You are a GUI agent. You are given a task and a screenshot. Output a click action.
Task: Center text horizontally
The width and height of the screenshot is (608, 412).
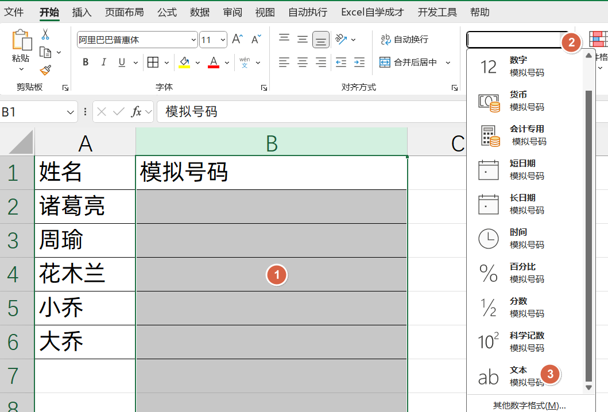(303, 62)
